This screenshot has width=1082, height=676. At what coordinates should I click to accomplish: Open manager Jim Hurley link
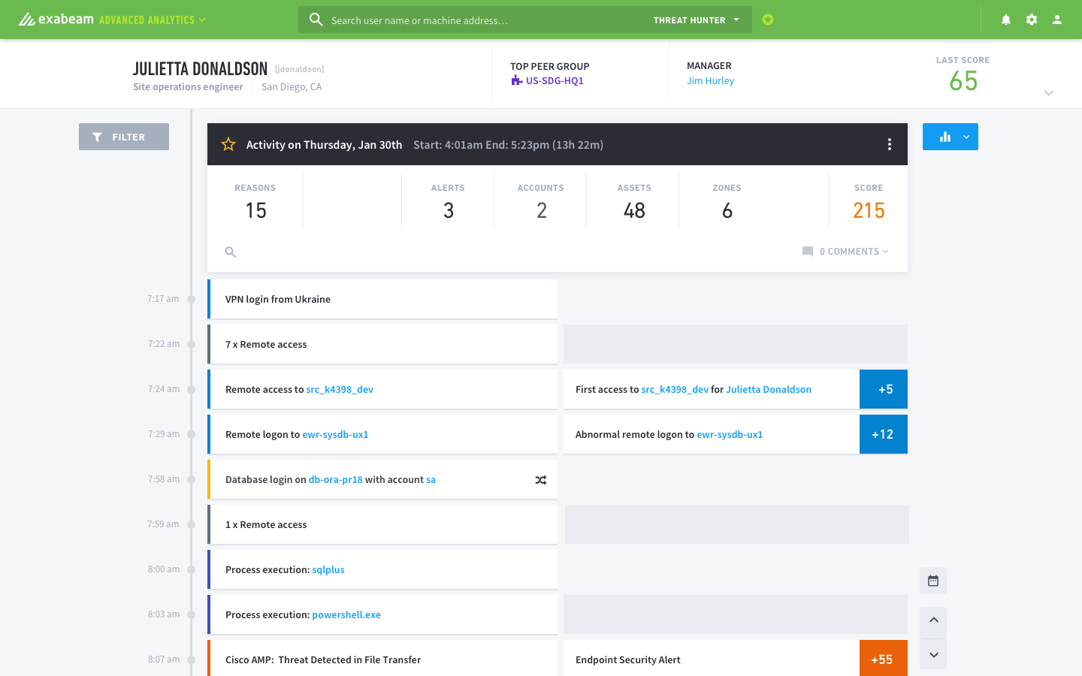click(710, 81)
